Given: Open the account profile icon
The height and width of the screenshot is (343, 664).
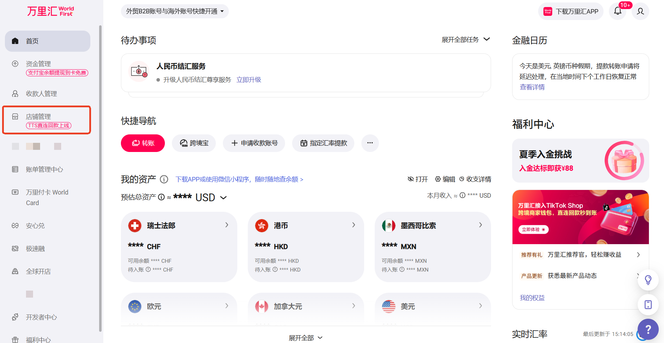Looking at the screenshot, I should pos(640,11).
